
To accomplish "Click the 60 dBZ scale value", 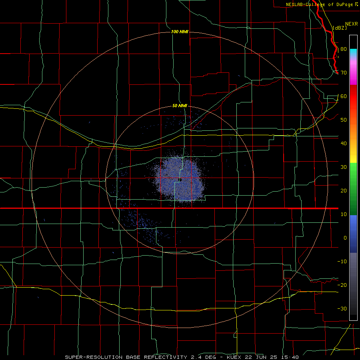I will click(x=344, y=96).
